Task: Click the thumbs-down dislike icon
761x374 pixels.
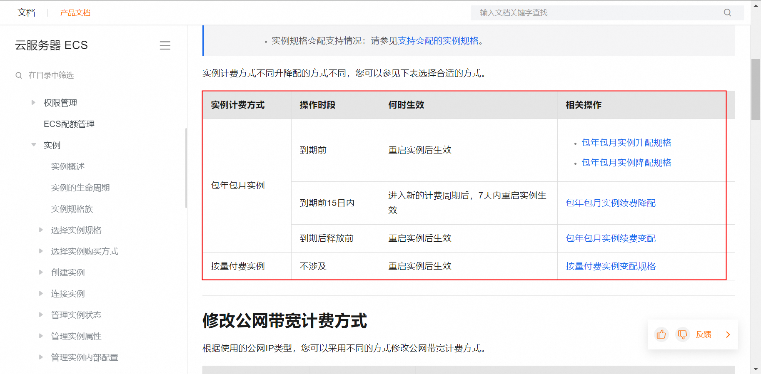Action: coord(682,334)
